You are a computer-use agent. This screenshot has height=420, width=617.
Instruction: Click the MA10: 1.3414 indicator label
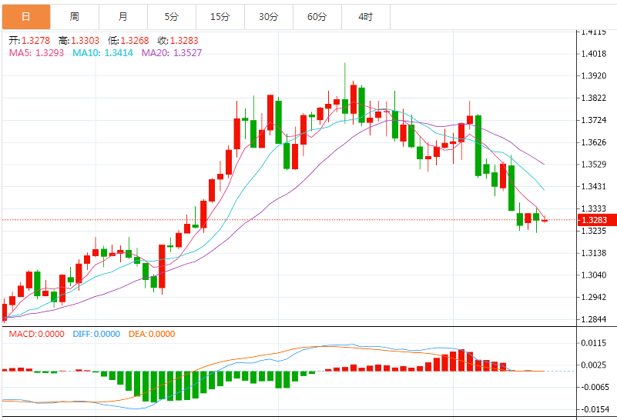[102, 53]
